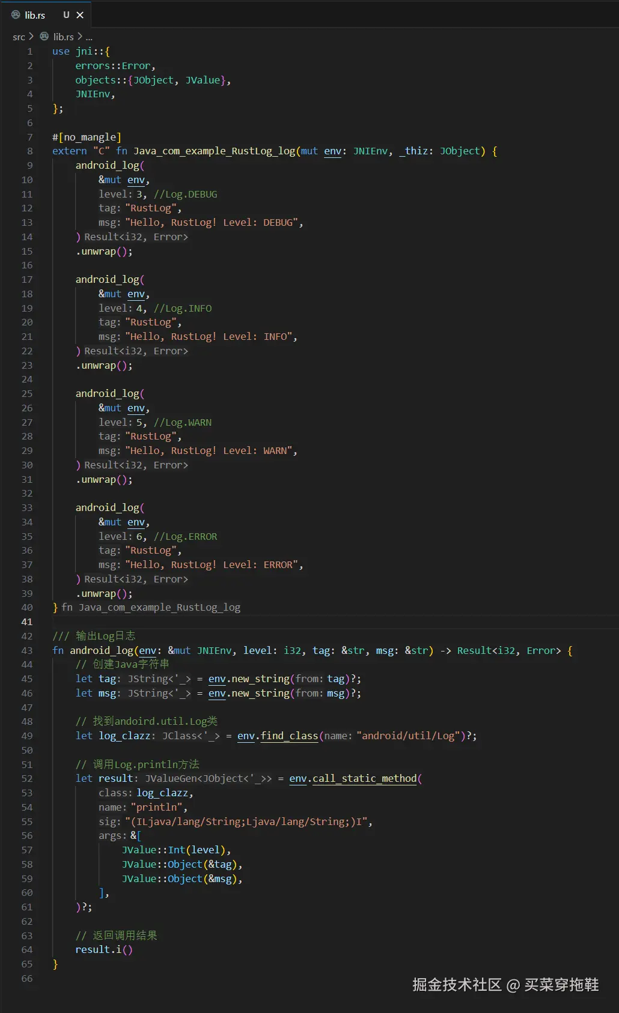
Task: Click the //Log.ERROR comment
Action: pyautogui.click(x=185, y=536)
